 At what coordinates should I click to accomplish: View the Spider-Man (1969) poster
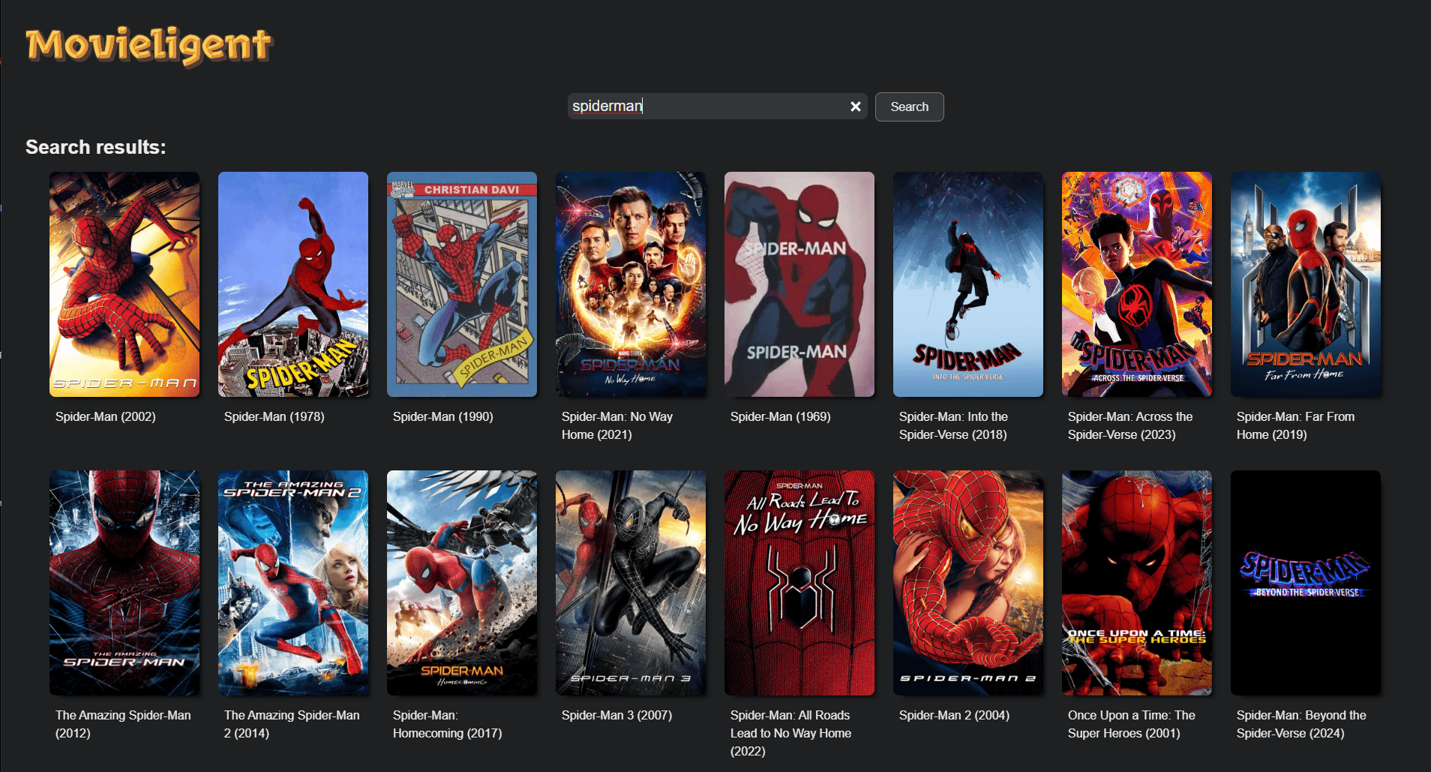click(799, 284)
